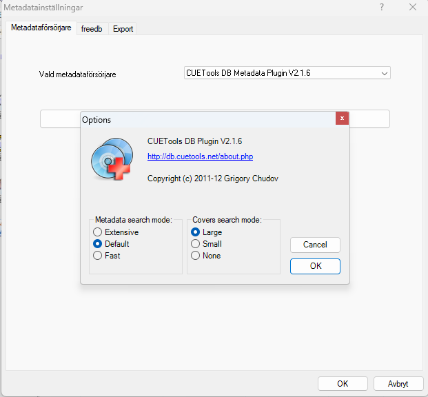The image size is (428, 397).
Task: Click the CUETools DB Plugin V2.1.6 title text
Action: pos(194,141)
